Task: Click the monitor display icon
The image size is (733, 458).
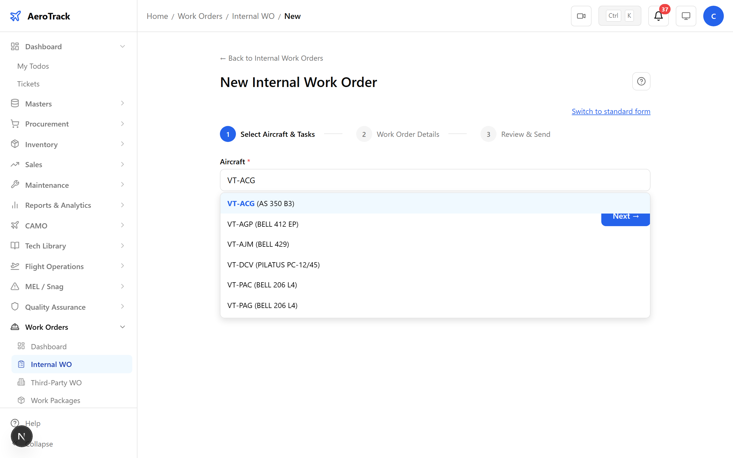Action: coord(686,16)
